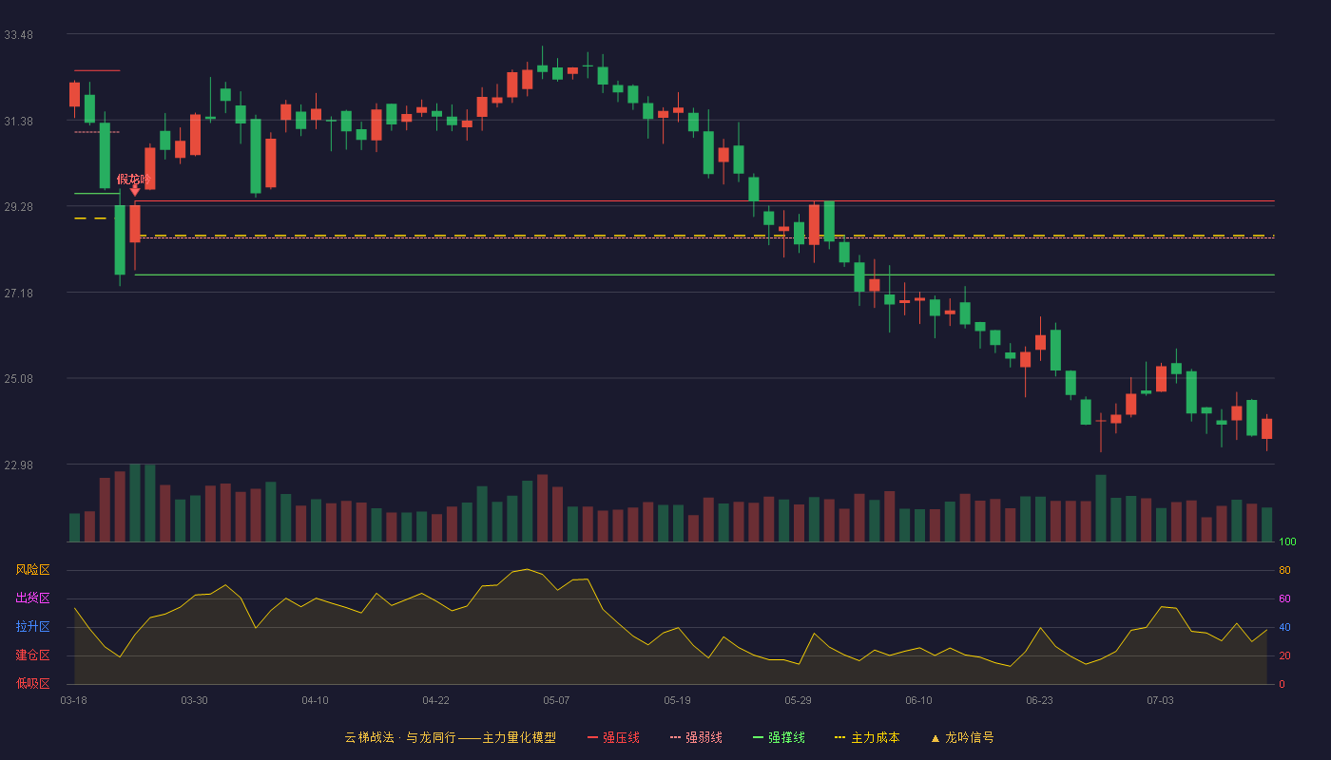
Task: Toggle the 强弱线 legend entry
Action: pyautogui.click(x=696, y=737)
